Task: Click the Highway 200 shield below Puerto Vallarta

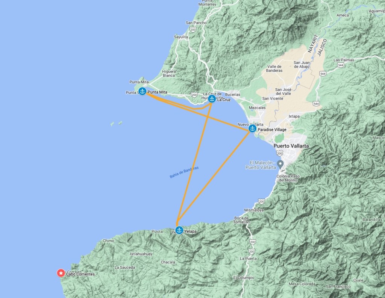Action: [x=280, y=153]
